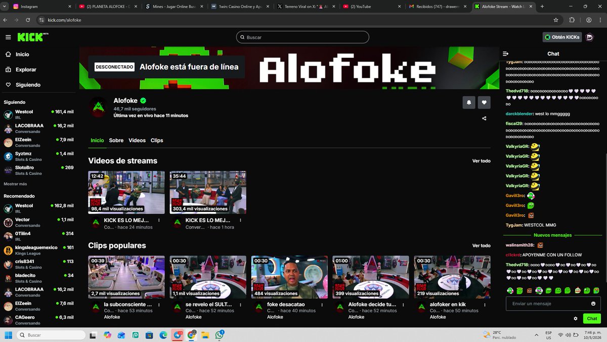
Task: Open WhatsApp from the taskbar
Action: click(x=220, y=335)
